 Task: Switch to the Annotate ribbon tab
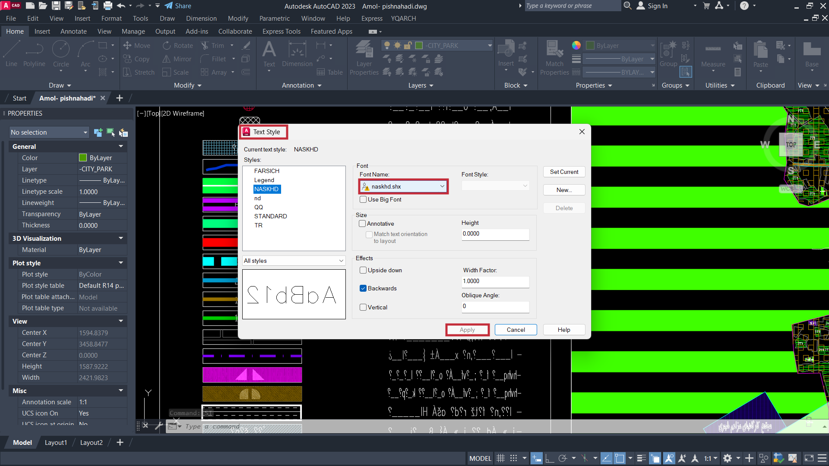[x=73, y=31]
